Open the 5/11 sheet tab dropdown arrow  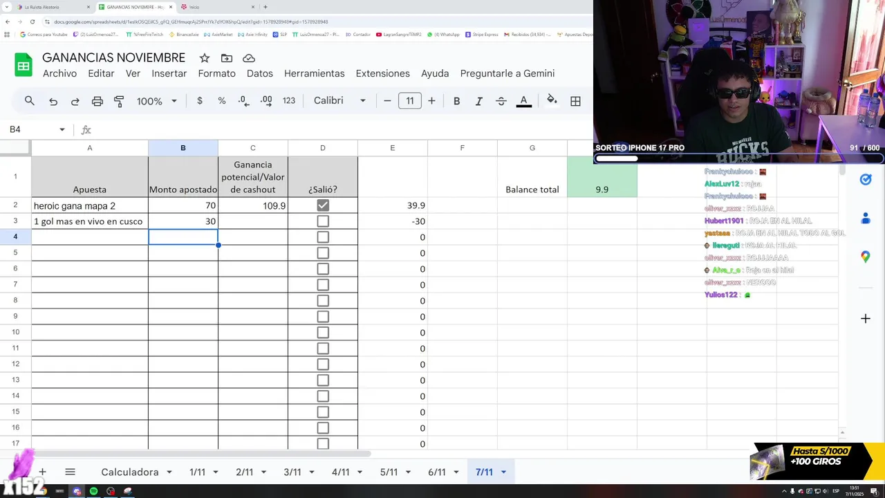tap(407, 472)
